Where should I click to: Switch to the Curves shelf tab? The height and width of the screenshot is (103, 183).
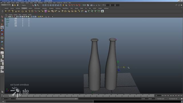click(x=12, y=8)
